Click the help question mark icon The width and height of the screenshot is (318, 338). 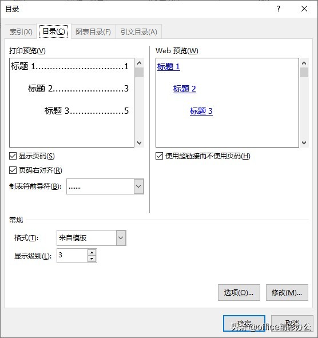coord(279,9)
